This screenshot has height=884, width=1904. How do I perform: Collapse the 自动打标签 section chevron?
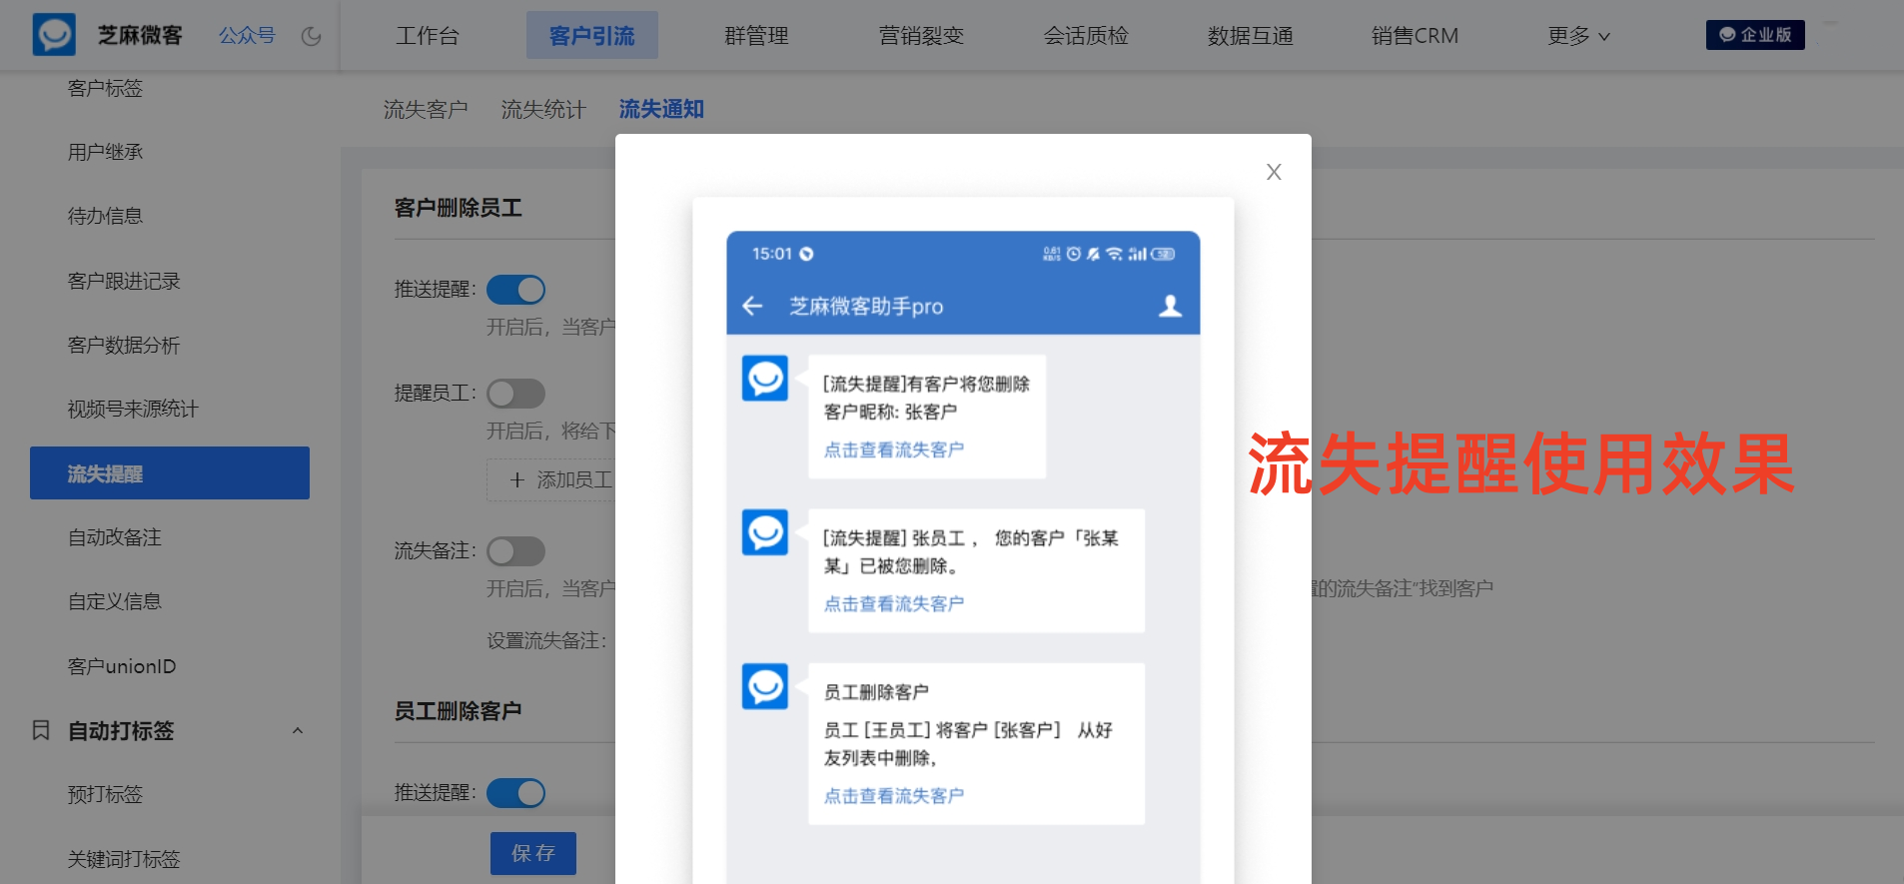(297, 731)
